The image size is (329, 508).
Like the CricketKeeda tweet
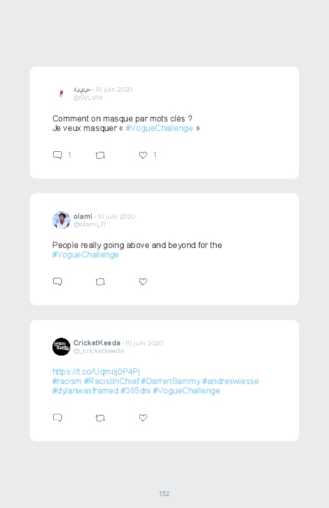point(143,418)
